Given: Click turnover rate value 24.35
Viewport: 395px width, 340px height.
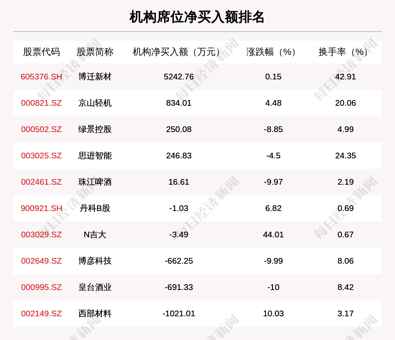Looking at the screenshot, I should pyautogui.click(x=346, y=156).
